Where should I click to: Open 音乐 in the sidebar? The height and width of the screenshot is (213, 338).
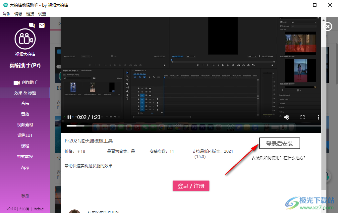click(25, 103)
